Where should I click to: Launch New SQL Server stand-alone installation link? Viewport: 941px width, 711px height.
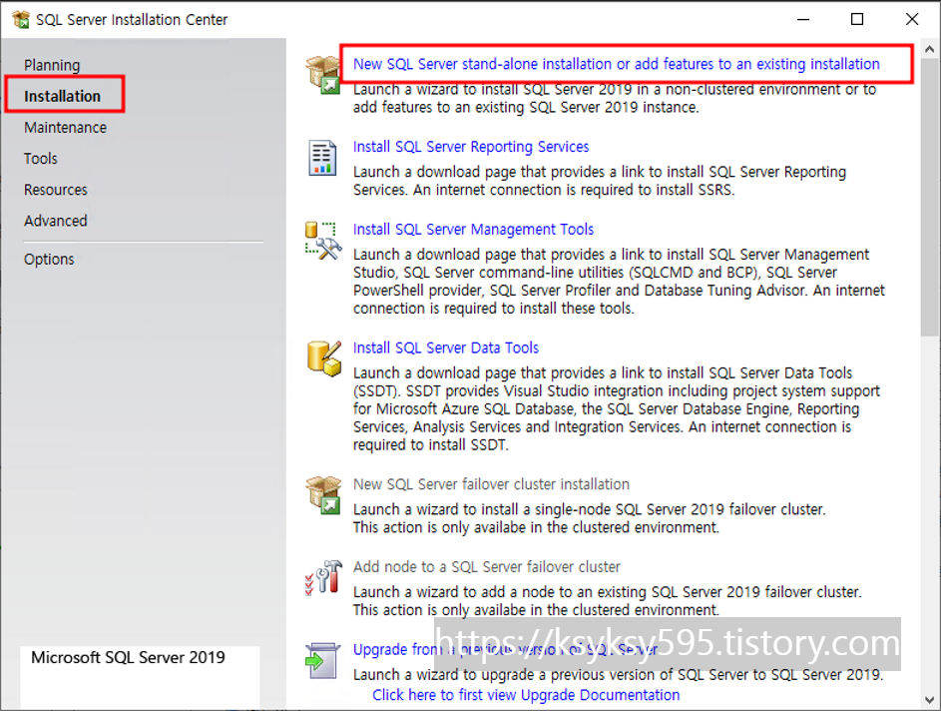pyautogui.click(x=617, y=64)
